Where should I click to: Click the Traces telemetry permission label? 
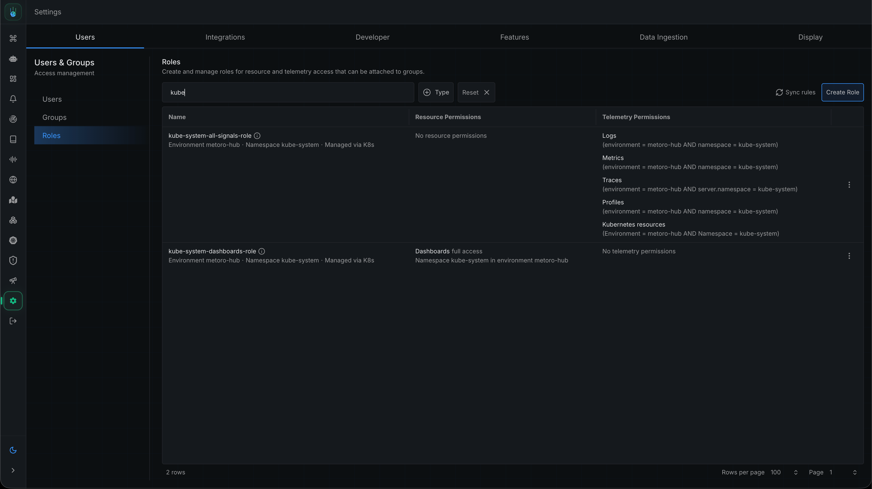click(612, 180)
